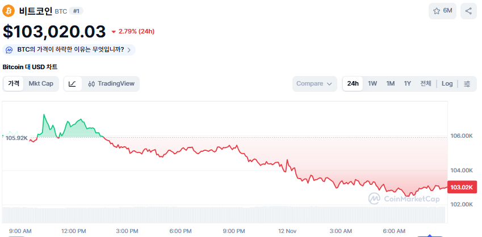This screenshot has width=482, height=237.
Task: Switch chart to Mkt Cap view
Action: (41, 84)
